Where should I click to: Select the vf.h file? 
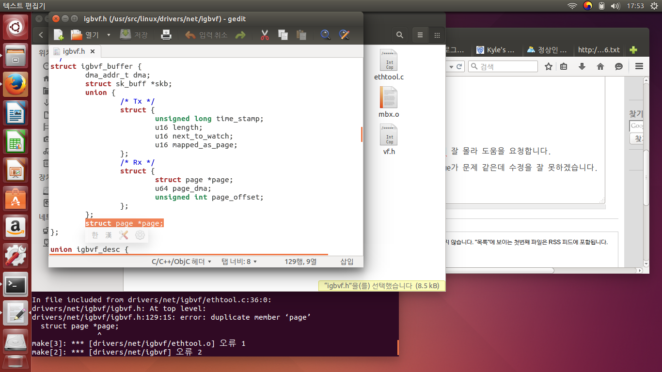pyautogui.click(x=389, y=140)
